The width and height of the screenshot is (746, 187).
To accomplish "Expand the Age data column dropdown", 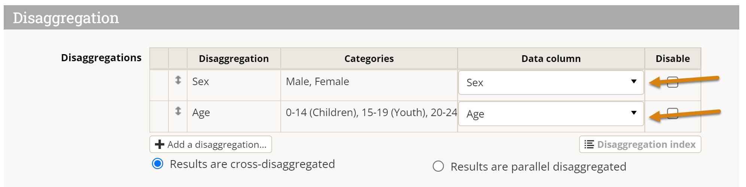I will point(551,114).
